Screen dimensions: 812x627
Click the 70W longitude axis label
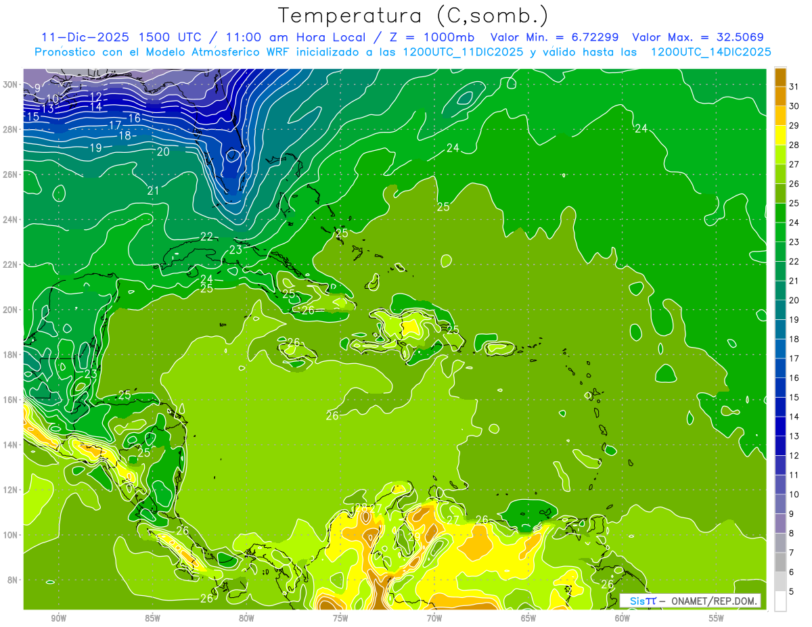(434, 618)
